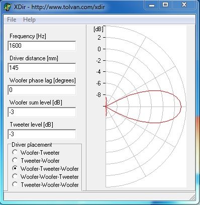Select Woofer-Tweeter-Woofer placement option
Screen dimensions: 200x205
(45, 169)
